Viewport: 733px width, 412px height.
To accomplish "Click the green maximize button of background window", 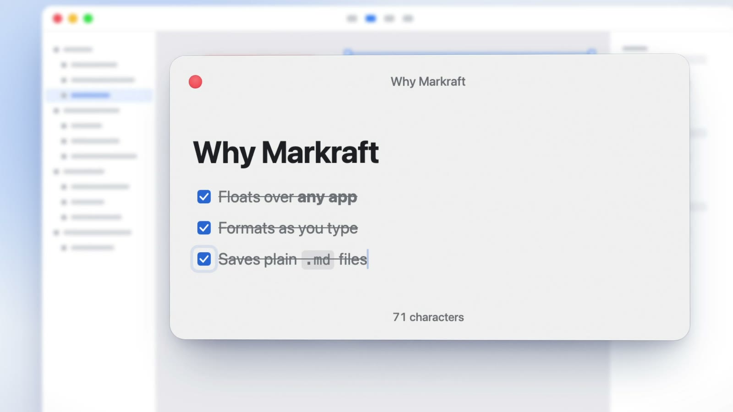I will (x=88, y=18).
